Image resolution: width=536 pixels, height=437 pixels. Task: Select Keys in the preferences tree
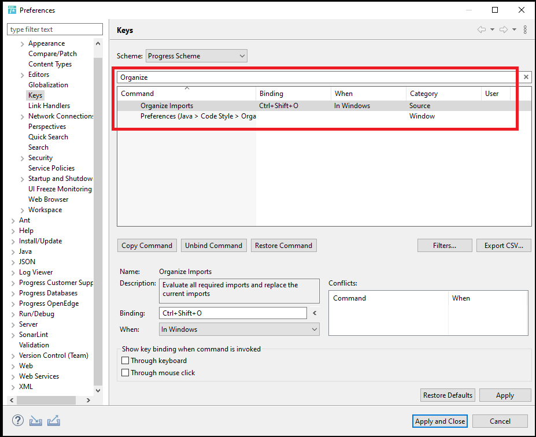pyautogui.click(x=35, y=95)
